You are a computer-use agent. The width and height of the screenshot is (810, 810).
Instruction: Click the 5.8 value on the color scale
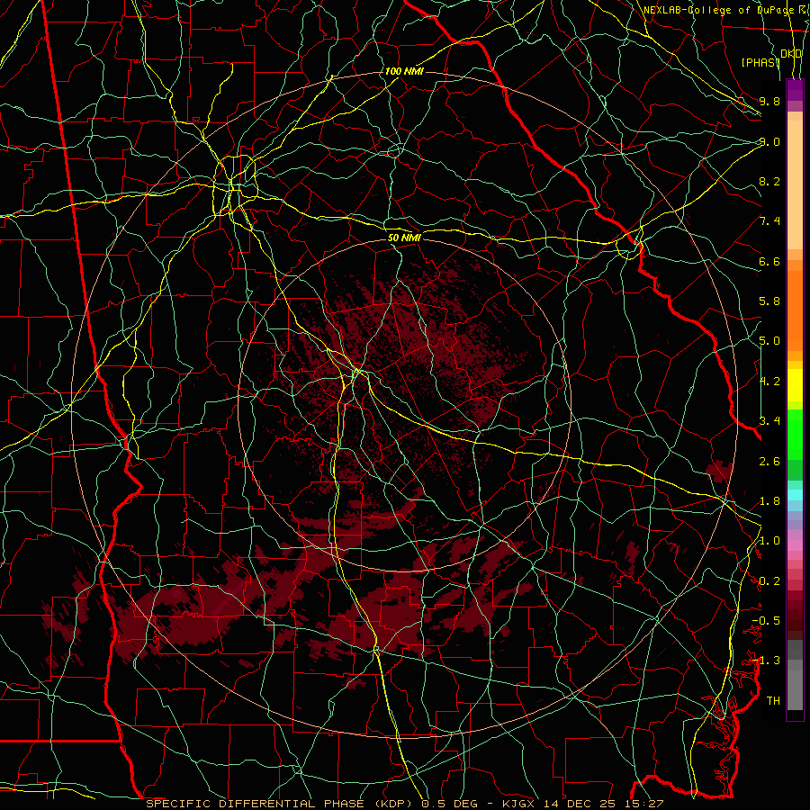click(x=769, y=301)
